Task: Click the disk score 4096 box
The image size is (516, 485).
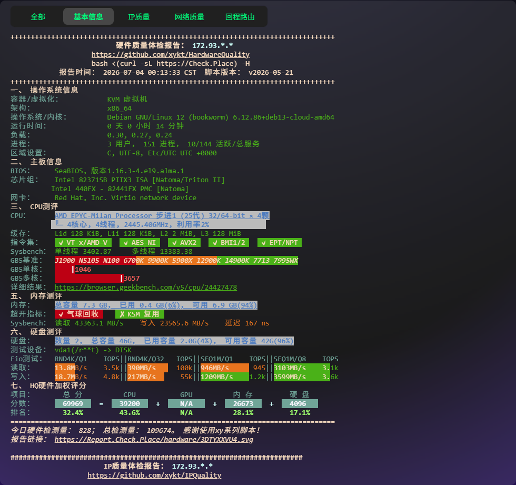Action: click(300, 404)
